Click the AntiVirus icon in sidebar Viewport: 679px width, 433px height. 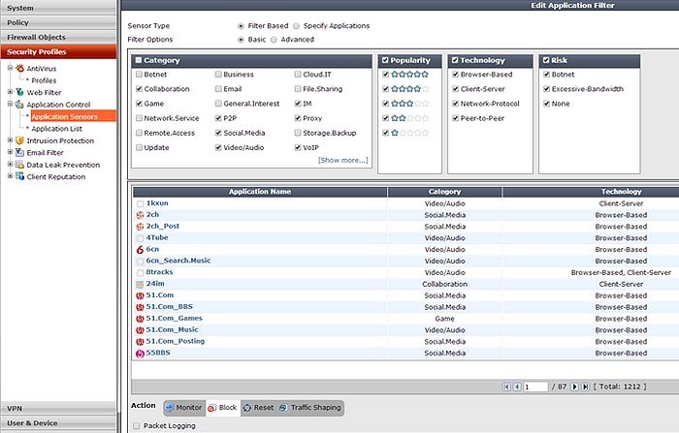(x=19, y=69)
